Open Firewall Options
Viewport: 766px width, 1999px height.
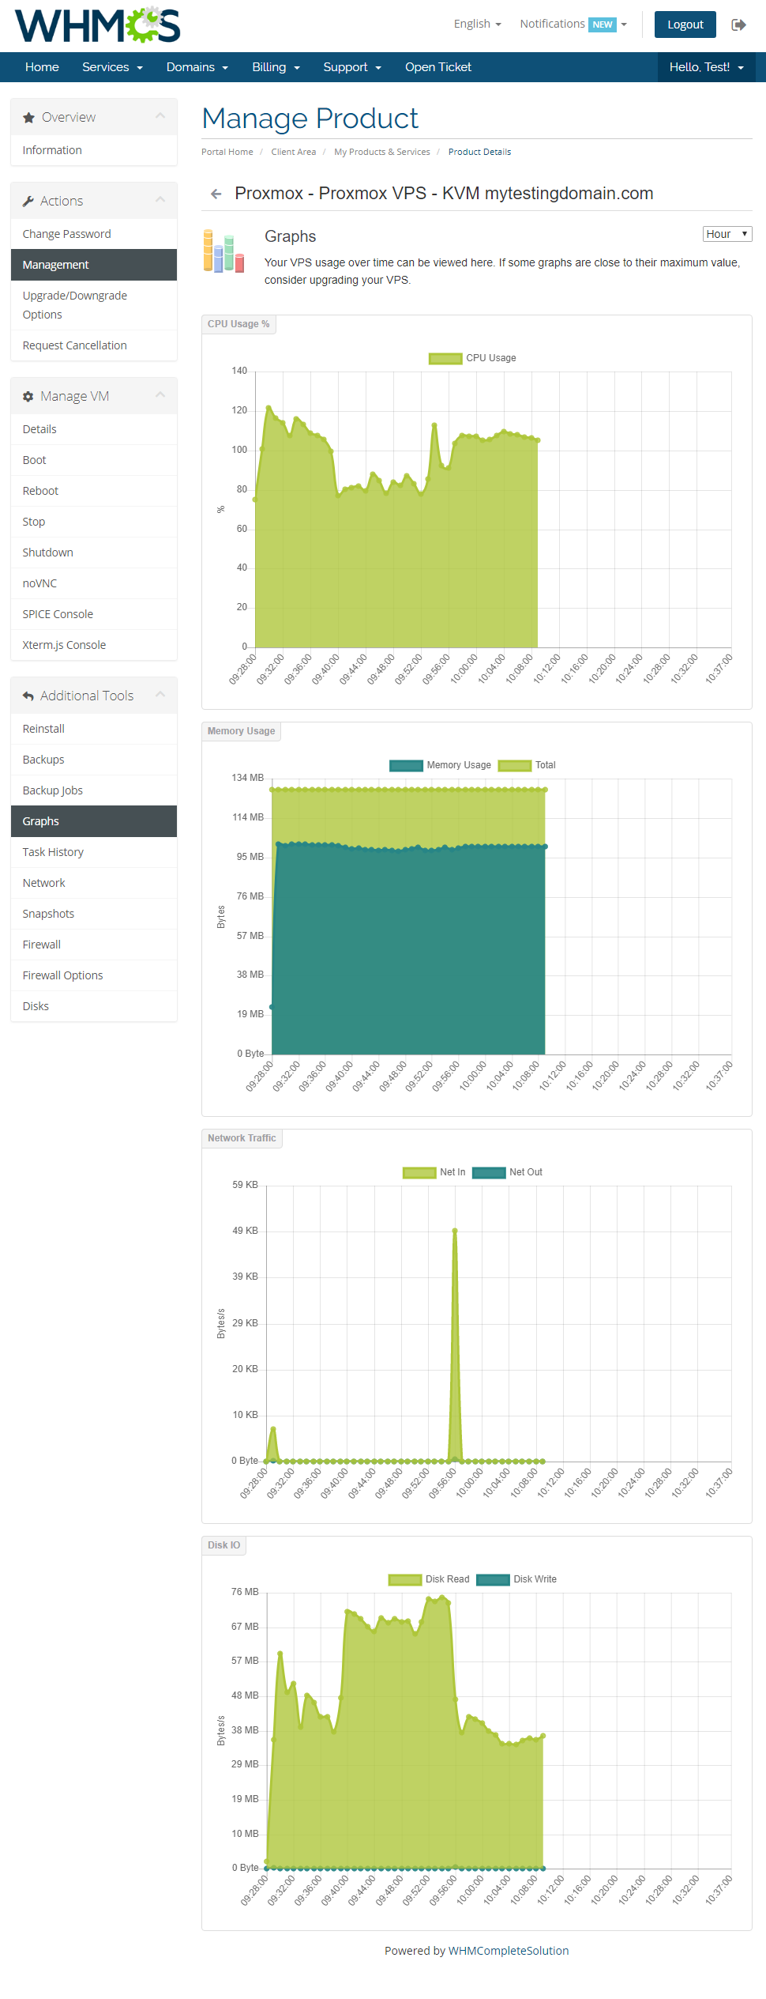pos(94,975)
